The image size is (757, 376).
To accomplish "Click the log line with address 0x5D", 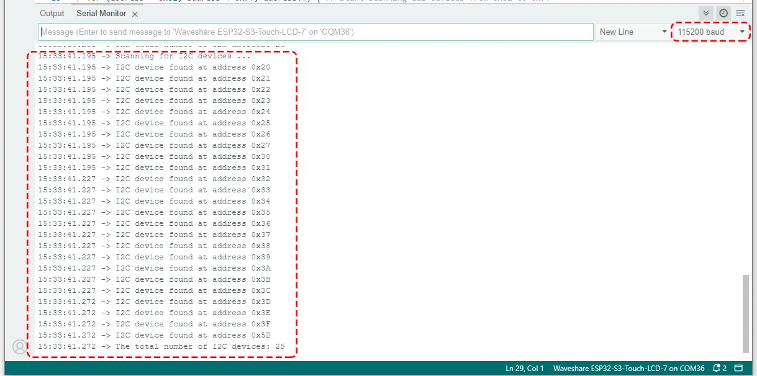I will click(x=154, y=335).
